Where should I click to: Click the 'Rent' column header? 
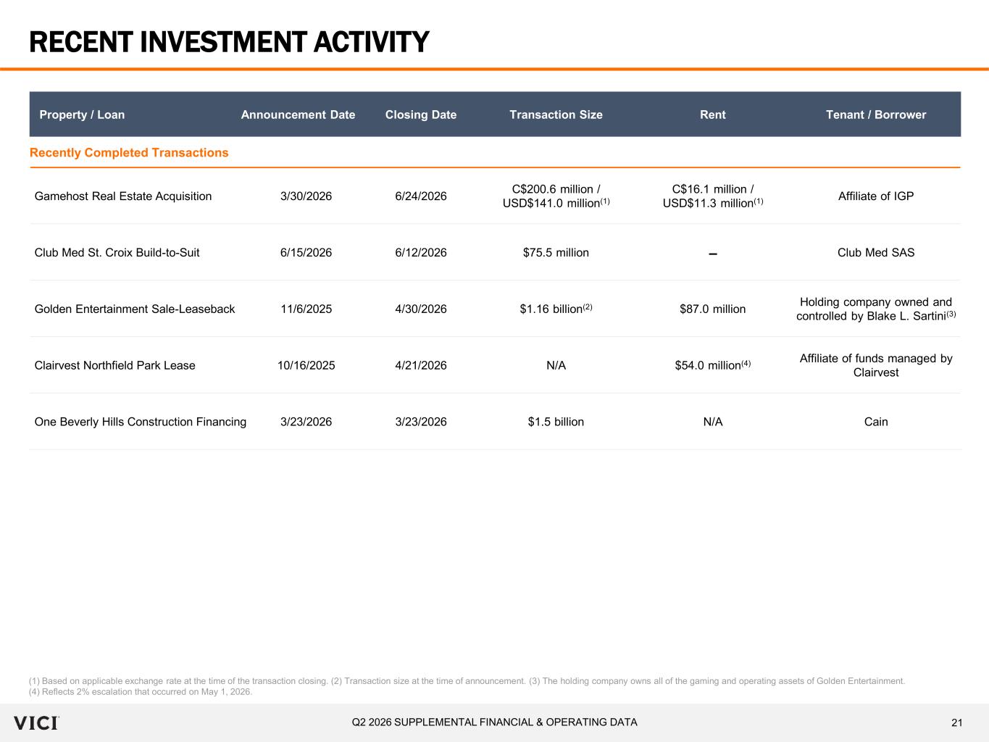[713, 114]
